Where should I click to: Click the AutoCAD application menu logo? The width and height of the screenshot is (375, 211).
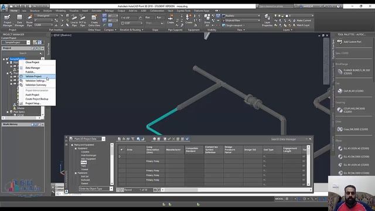[4, 8]
